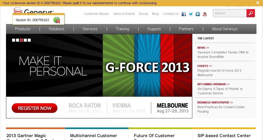Show second carousel slide indicator

click(x=17, y=40)
